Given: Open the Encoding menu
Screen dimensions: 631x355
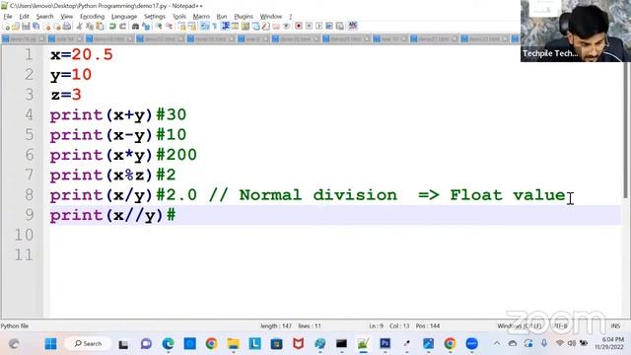Looking at the screenshot, I should tap(92, 17).
